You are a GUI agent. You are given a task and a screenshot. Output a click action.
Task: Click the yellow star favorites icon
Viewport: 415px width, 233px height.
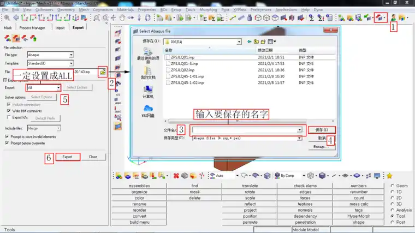389,176
